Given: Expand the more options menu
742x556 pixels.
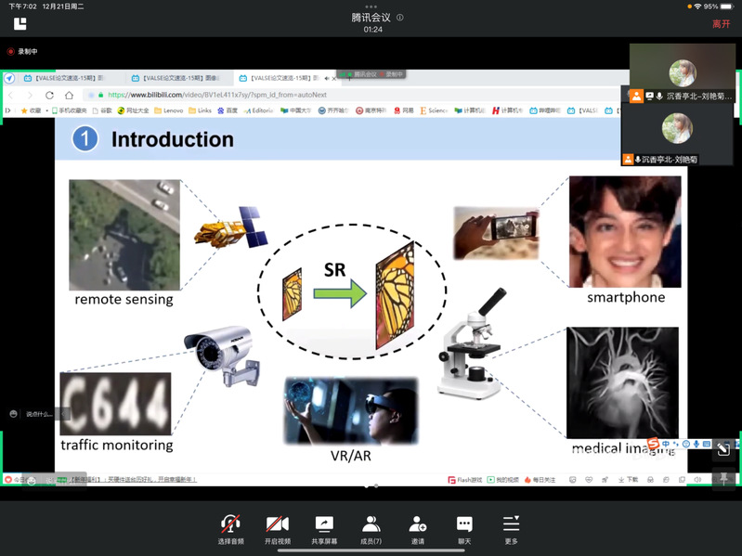Looking at the screenshot, I should tap(511, 525).
